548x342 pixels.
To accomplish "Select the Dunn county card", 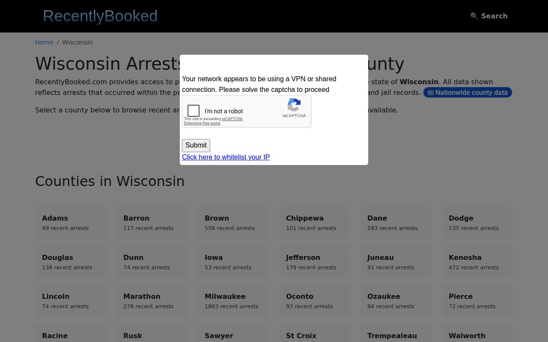I will pos(152,262).
